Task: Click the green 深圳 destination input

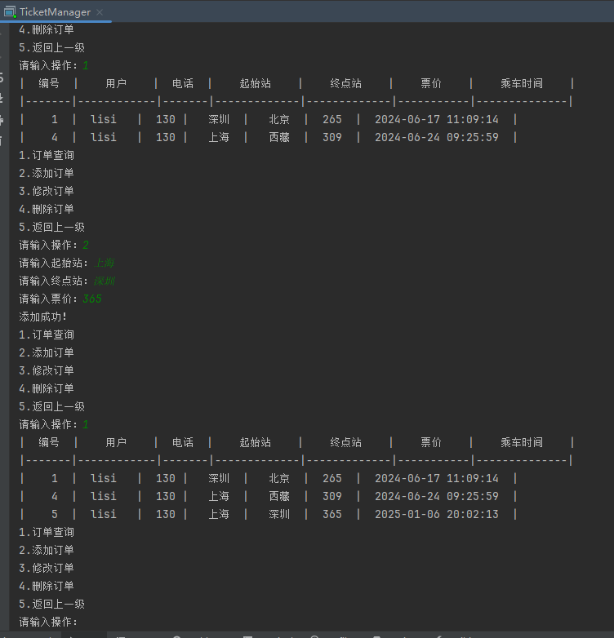Action: pyautogui.click(x=104, y=281)
